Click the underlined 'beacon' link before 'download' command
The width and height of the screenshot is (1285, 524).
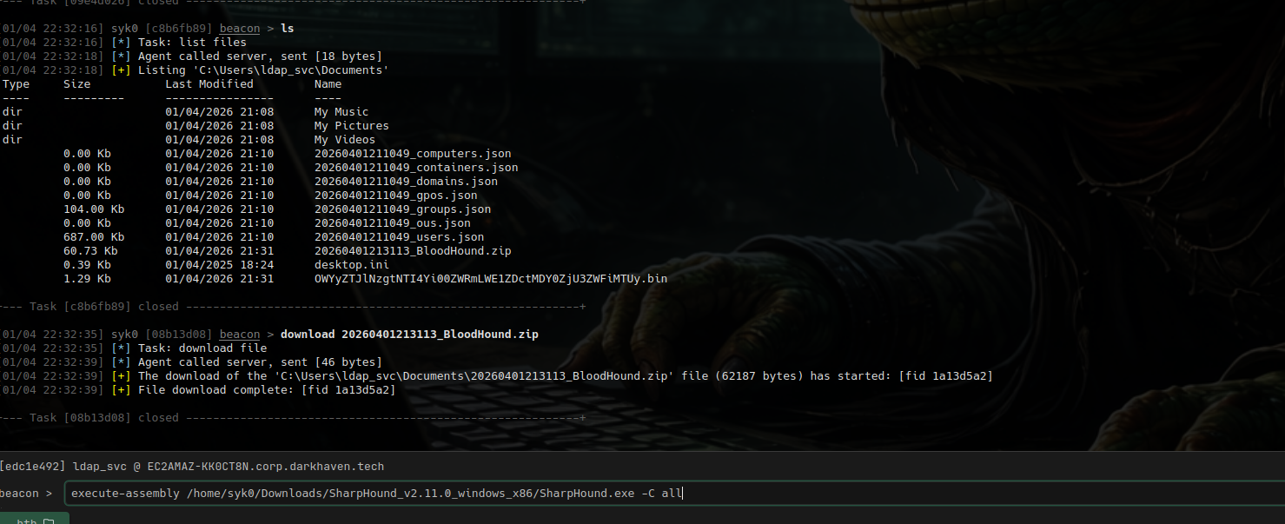pos(240,335)
